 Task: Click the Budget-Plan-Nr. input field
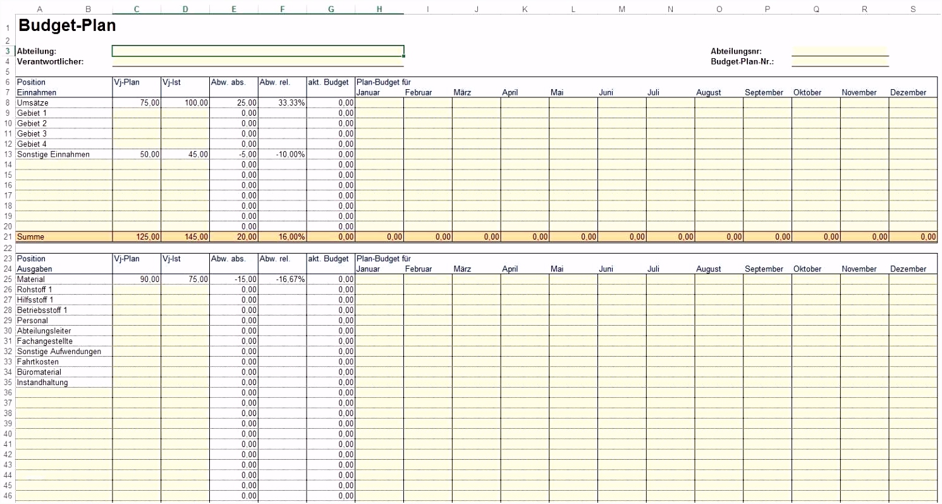click(x=840, y=61)
